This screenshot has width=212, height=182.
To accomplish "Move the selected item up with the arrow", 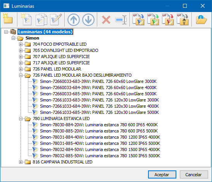I will tap(74, 20).
